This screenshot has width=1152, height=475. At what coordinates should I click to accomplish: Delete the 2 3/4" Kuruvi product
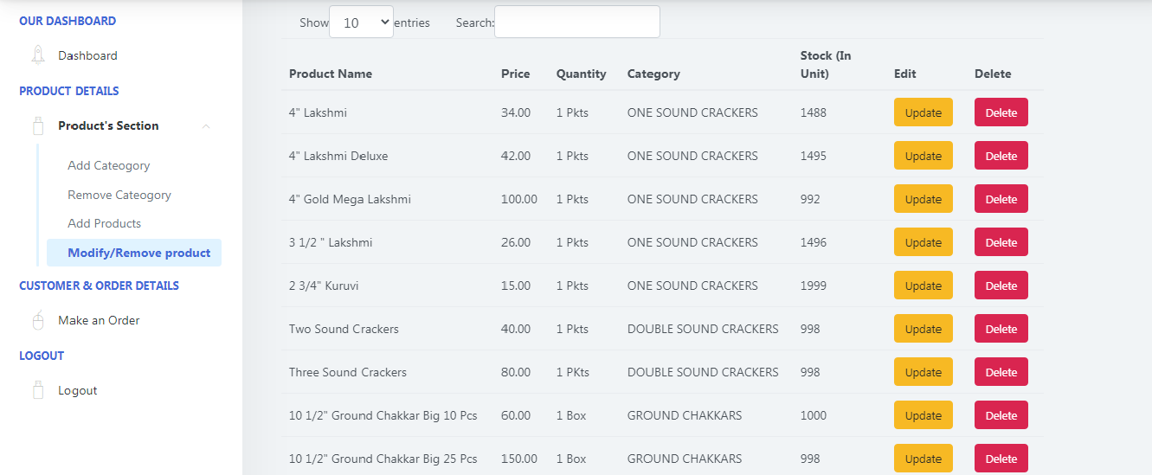click(1001, 286)
